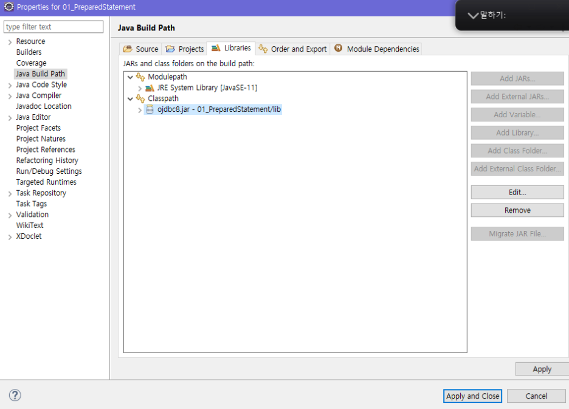The width and height of the screenshot is (569, 409).
Task: Select the Libraries tab
Action: point(231,48)
